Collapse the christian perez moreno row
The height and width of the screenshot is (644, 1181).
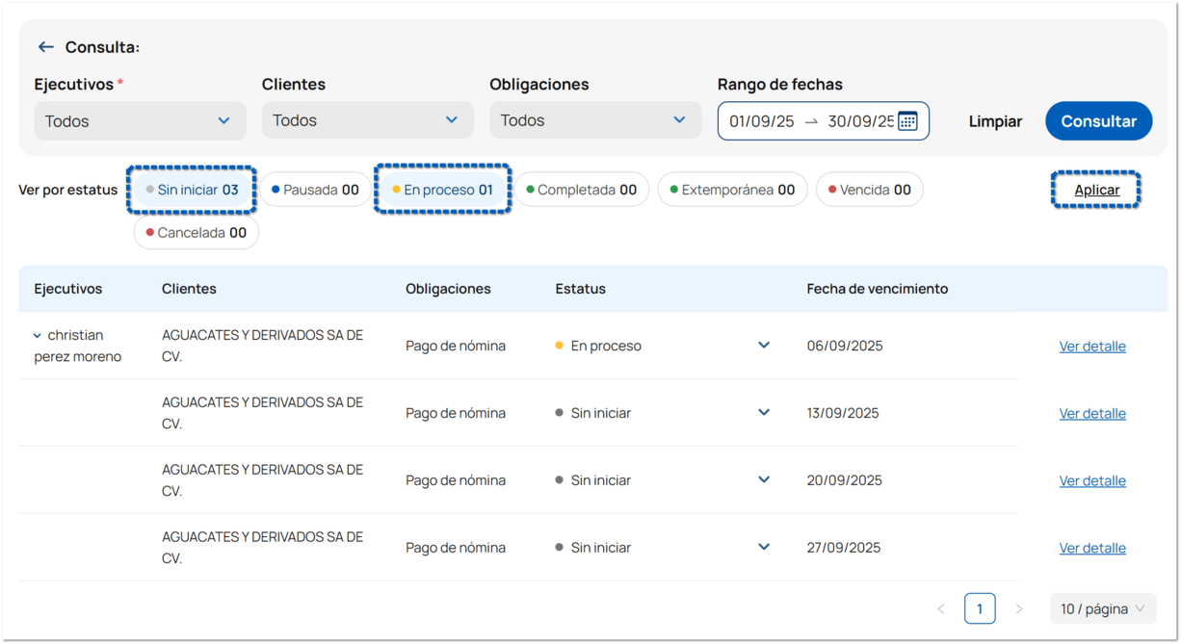coord(38,336)
